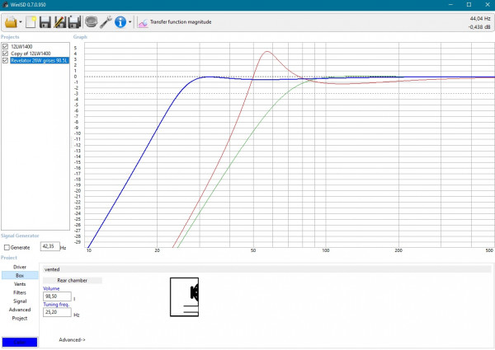Click the Transfer function magnitude graph icon
Viewport: 495px width, 350px height.
point(144,22)
